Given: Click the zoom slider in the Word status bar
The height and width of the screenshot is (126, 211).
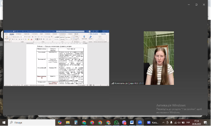Looking at the screenshot, I should tap(100, 85).
